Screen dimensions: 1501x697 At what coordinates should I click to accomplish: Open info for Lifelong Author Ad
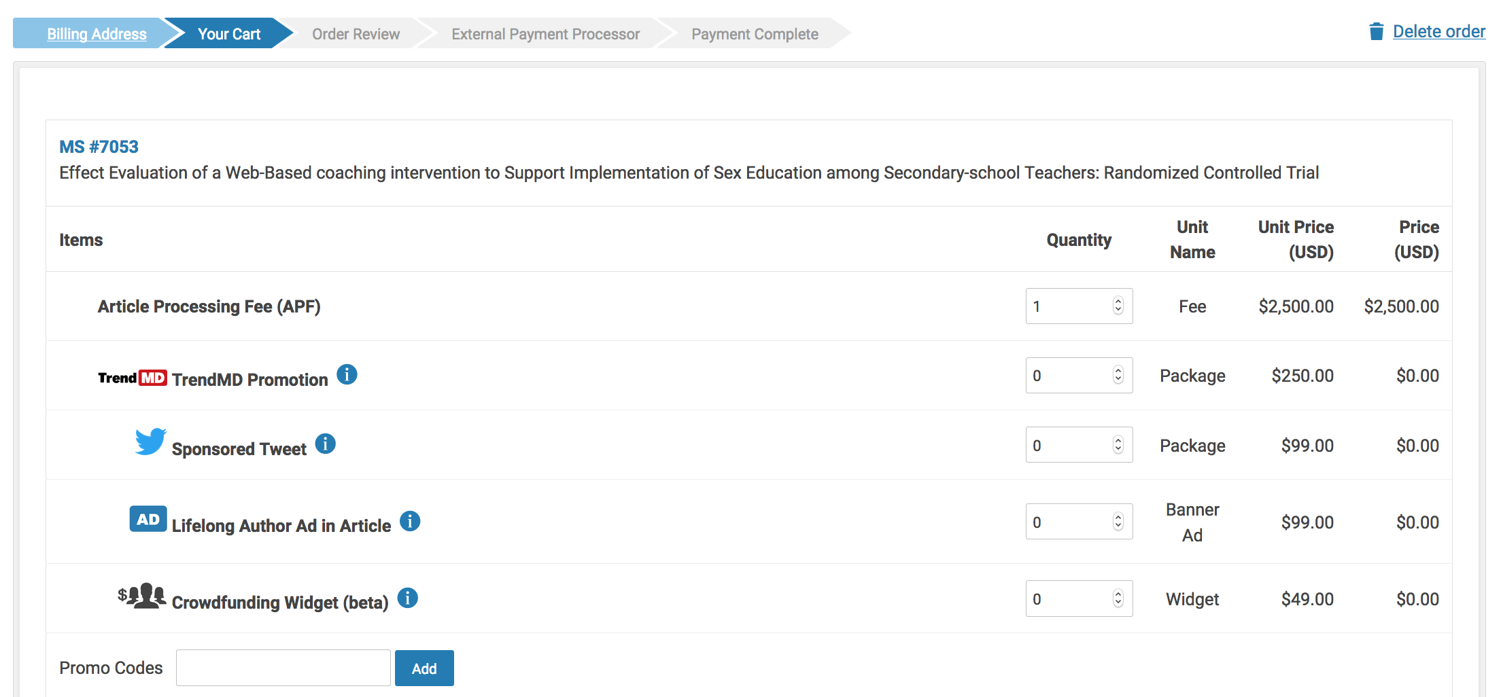tap(410, 521)
